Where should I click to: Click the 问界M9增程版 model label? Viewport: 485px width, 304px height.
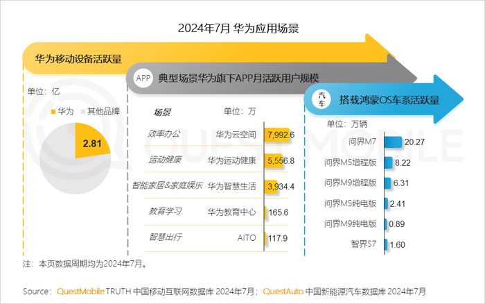[350, 183]
